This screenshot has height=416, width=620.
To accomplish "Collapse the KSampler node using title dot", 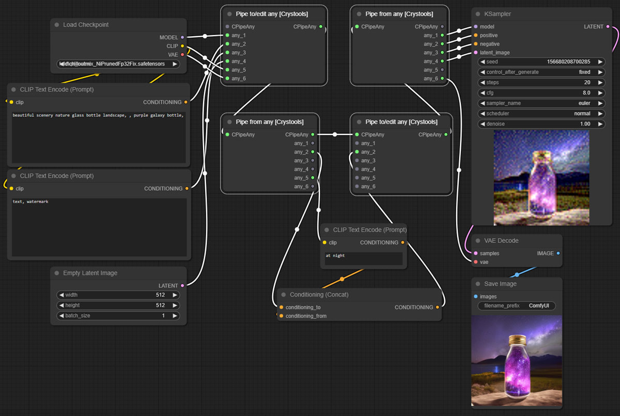I will 478,14.
